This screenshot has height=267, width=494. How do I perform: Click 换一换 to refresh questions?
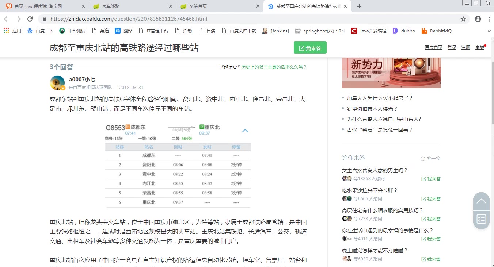[x=430, y=159]
